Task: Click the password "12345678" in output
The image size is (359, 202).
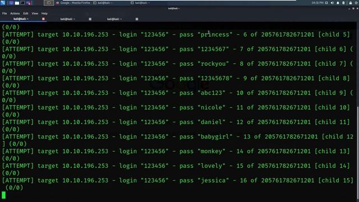Action: point(215,79)
